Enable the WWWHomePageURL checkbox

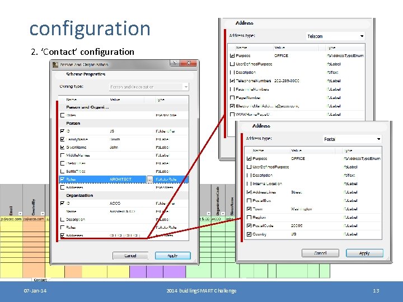232,114
